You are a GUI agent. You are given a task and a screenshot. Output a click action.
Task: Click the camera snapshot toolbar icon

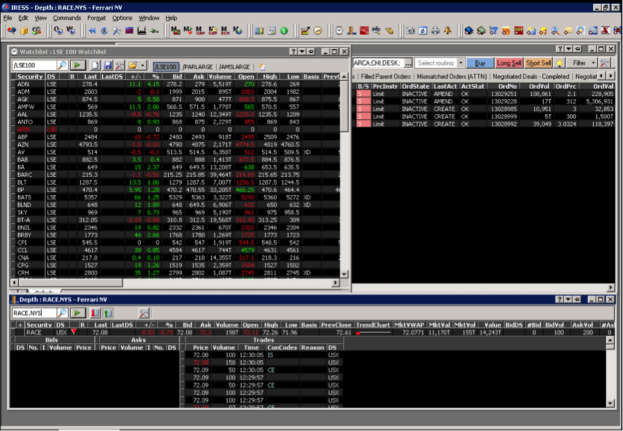tap(411, 30)
